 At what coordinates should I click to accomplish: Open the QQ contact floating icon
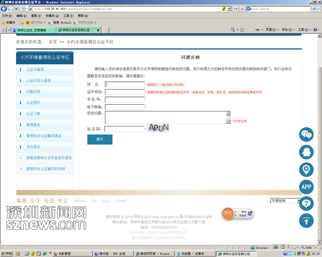point(306,152)
